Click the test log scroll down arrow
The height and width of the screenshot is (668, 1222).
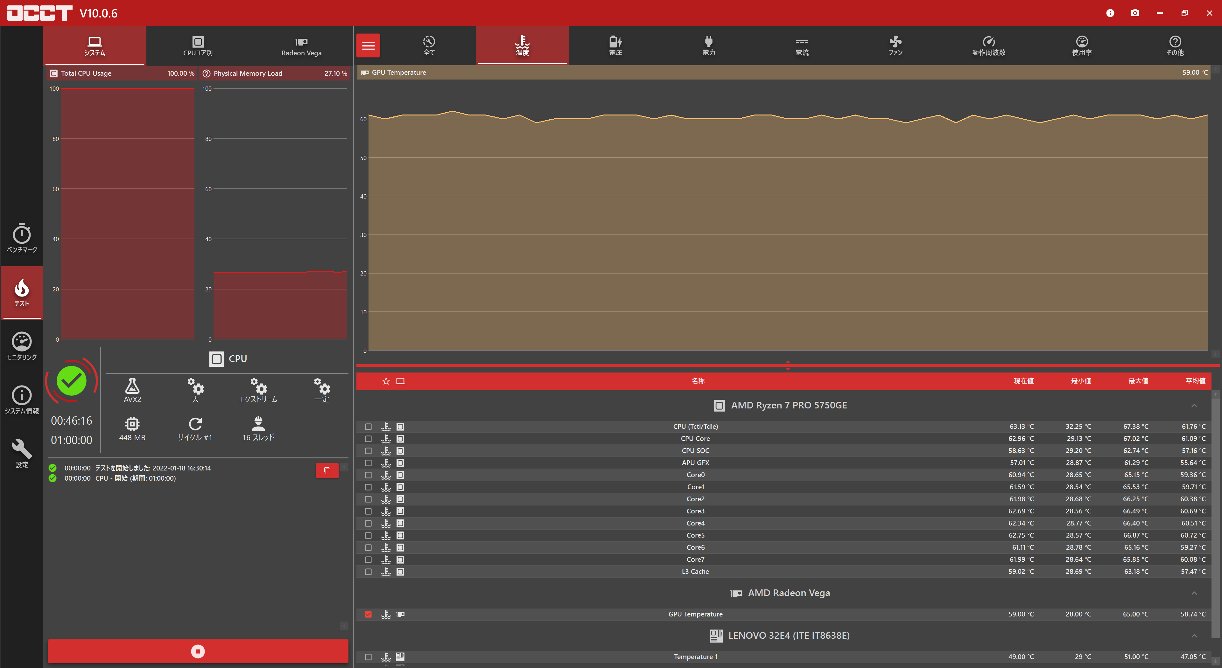pos(344,626)
